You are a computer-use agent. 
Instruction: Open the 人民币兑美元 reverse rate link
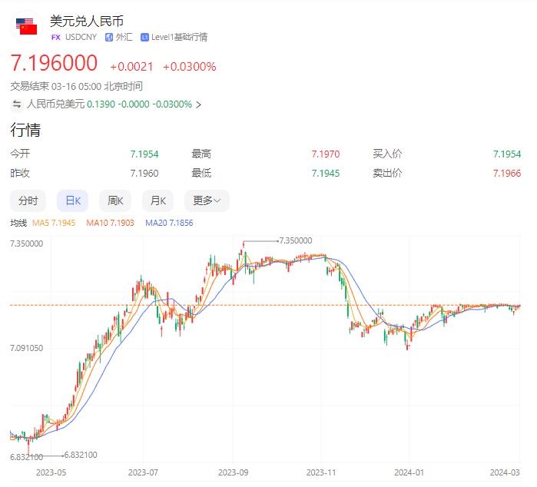click(56, 104)
